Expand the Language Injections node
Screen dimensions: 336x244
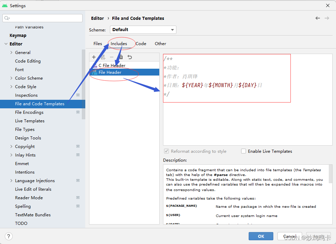point(11,181)
